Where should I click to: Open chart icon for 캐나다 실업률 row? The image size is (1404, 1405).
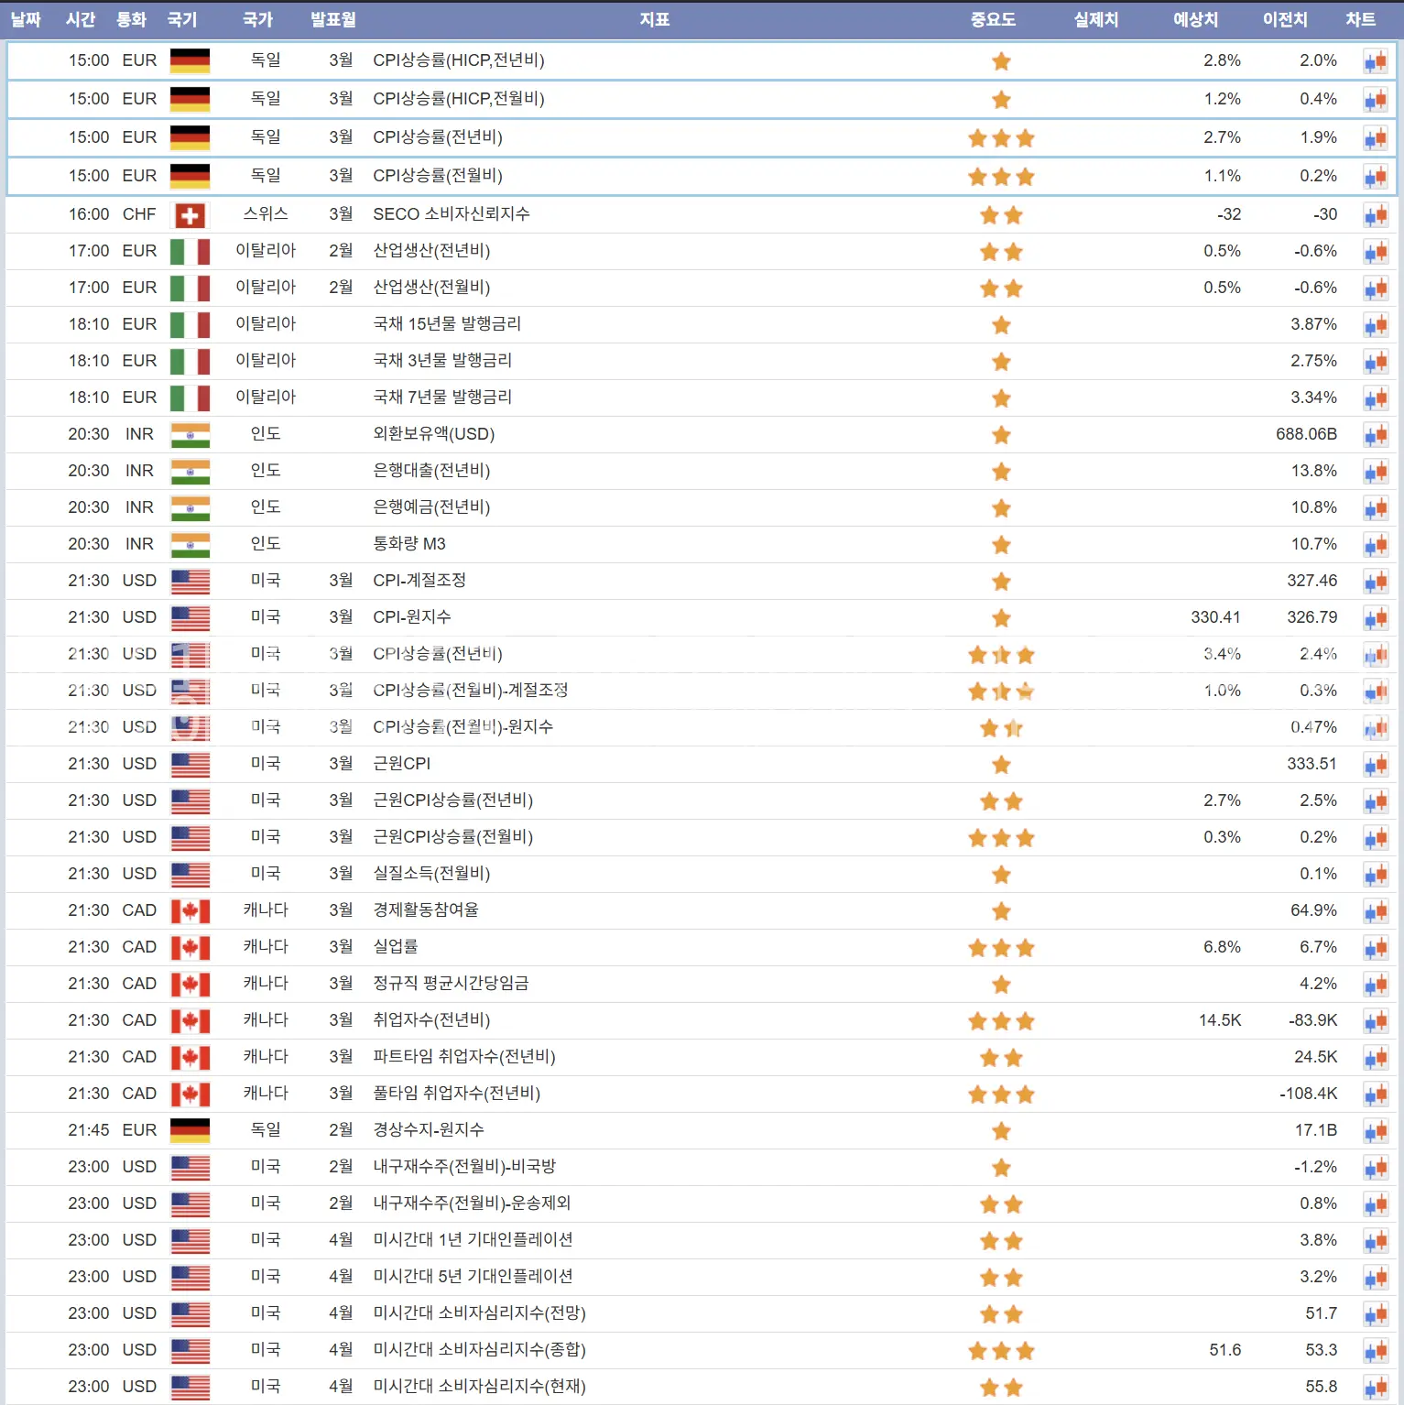pyautogui.click(x=1375, y=948)
